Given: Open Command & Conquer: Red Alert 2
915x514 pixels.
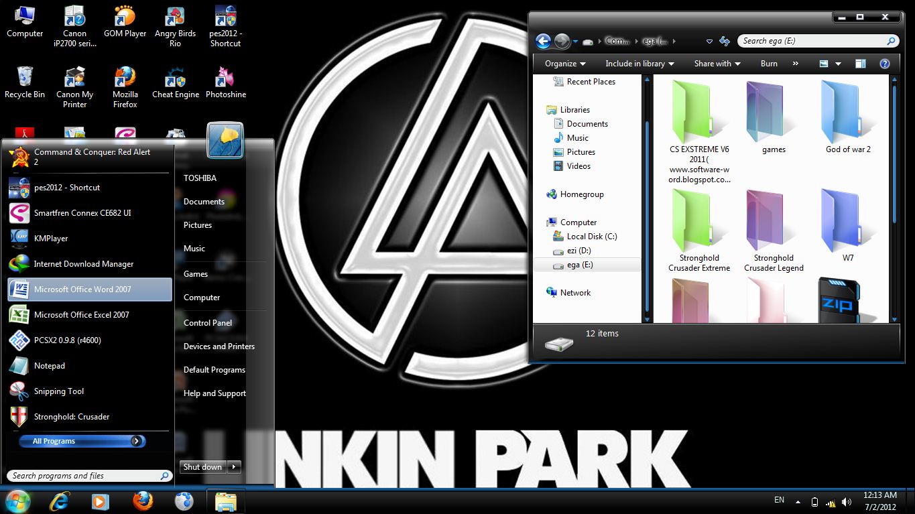Looking at the screenshot, I should [x=89, y=157].
